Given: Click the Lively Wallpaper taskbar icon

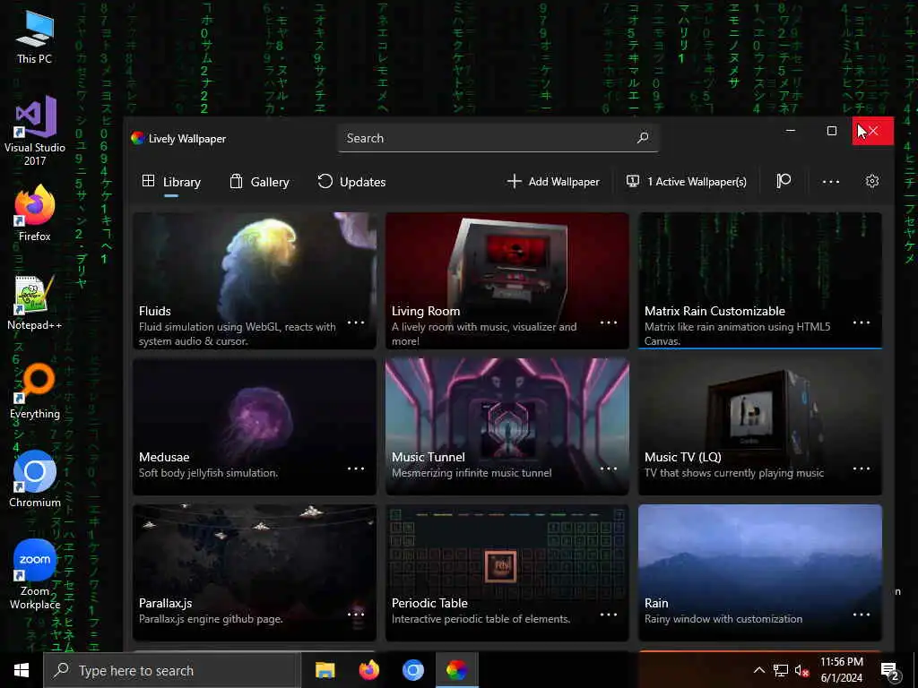Looking at the screenshot, I should pyautogui.click(x=456, y=670).
